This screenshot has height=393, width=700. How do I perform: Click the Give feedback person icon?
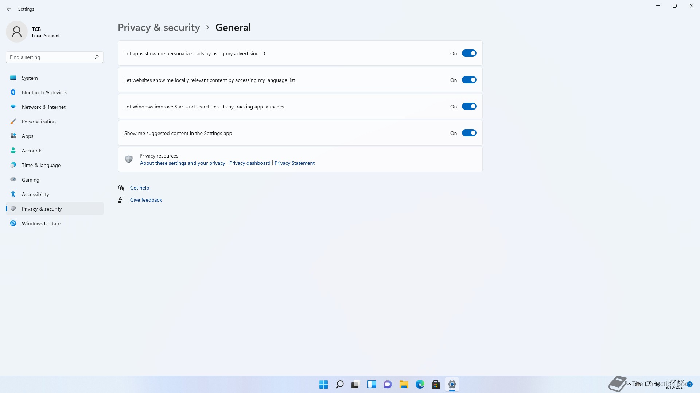point(121,200)
